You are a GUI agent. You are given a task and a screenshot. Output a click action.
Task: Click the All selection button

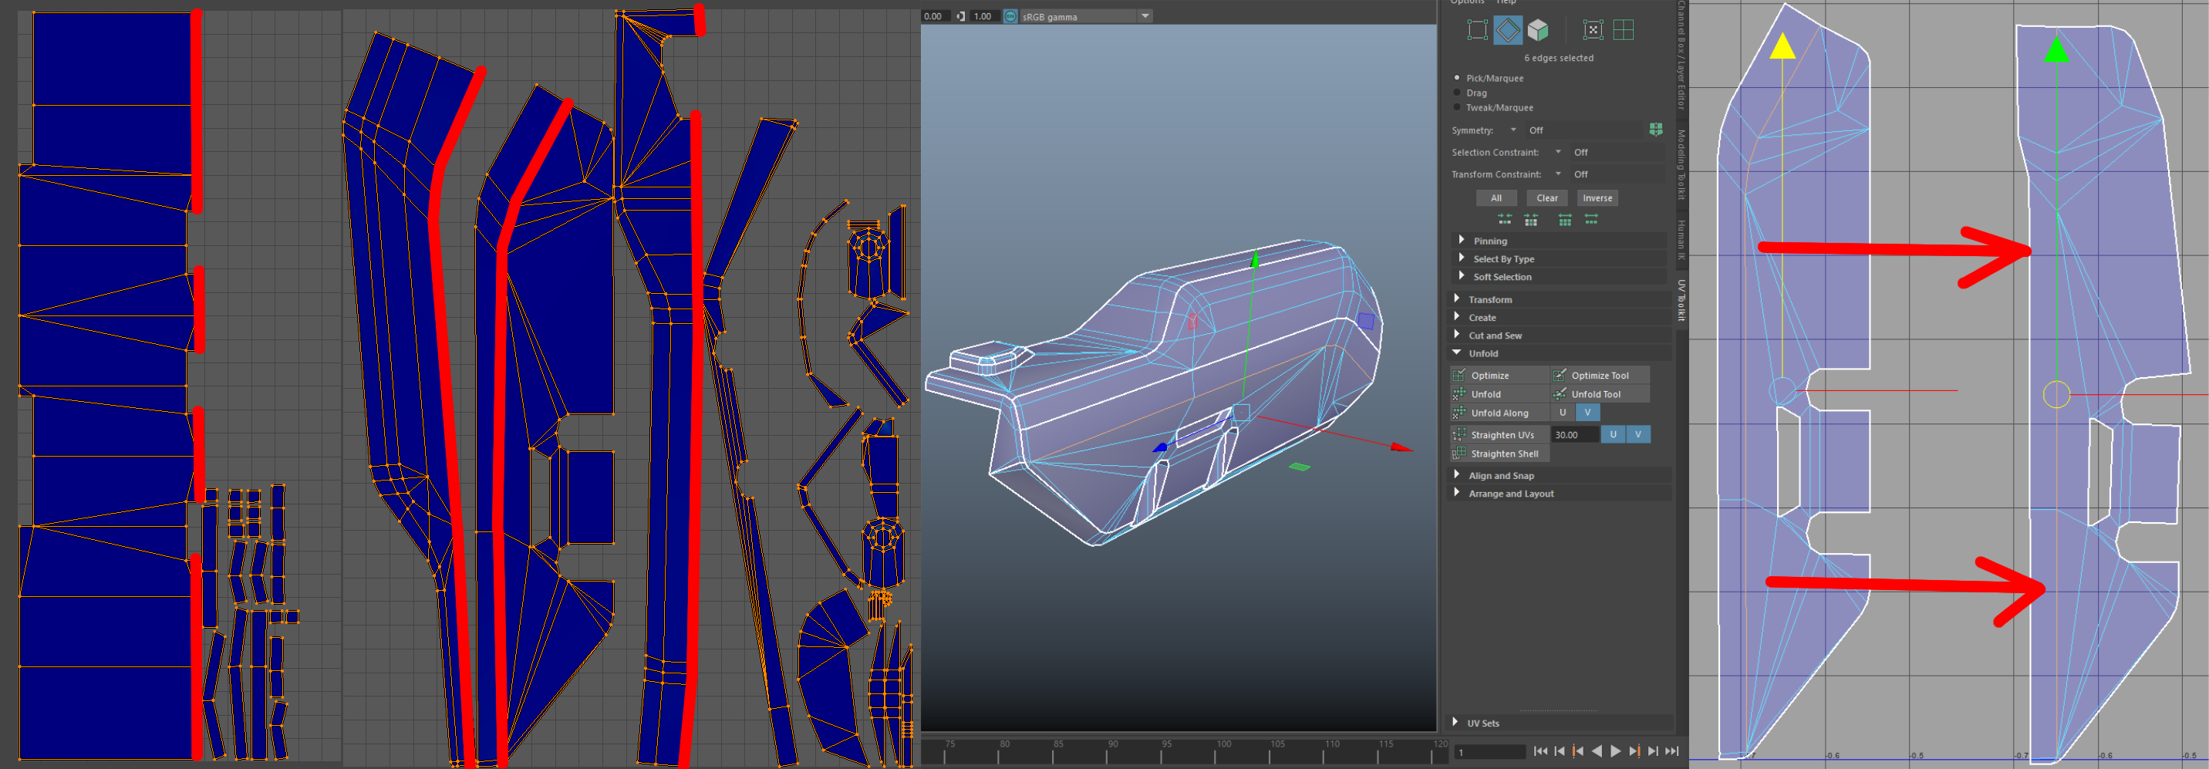pos(1496,198)
